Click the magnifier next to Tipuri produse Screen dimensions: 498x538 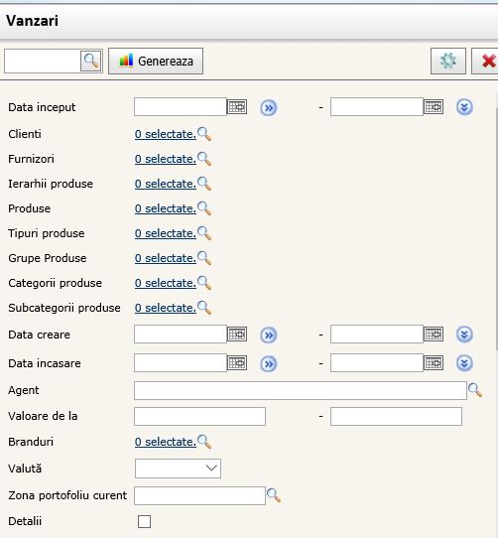tap(204, 233)
